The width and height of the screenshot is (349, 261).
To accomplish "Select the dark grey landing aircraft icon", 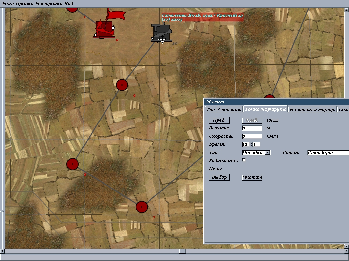I will pyautogui.click(x=162, y=33).
